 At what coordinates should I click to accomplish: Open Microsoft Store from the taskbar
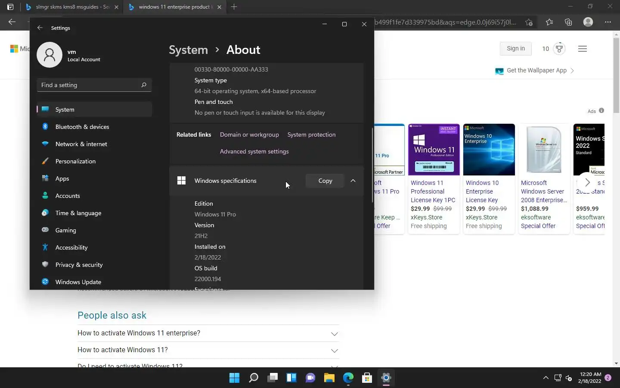(x=367, y=378)
